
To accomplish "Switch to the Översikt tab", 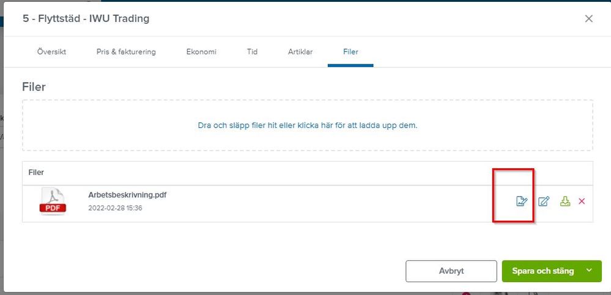I will [x=51, y=52].
